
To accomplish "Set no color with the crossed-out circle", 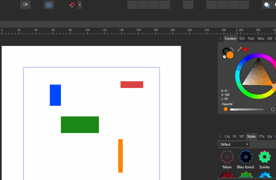I will click(224, 57).
